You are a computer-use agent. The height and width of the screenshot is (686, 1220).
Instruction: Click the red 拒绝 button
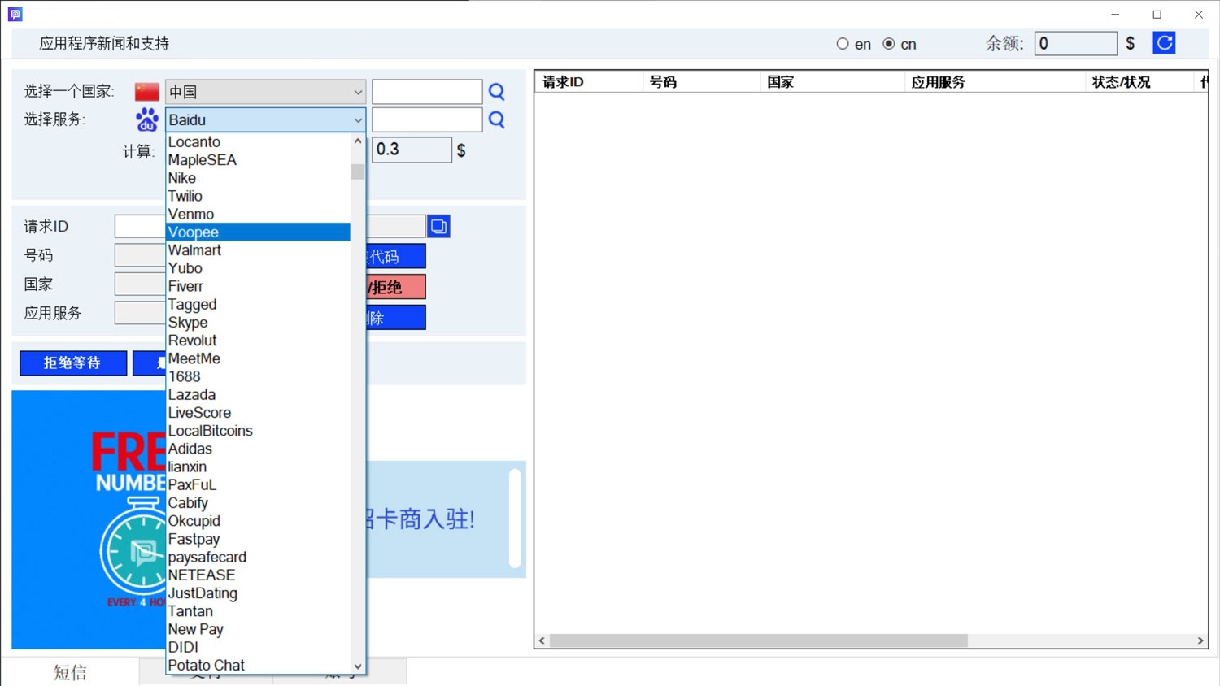coord(396,287)
